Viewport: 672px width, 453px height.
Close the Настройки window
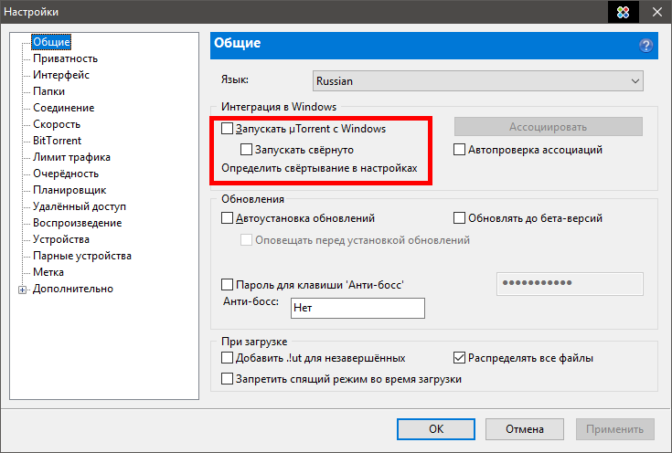pyautogui.click(x=657, y=12)
